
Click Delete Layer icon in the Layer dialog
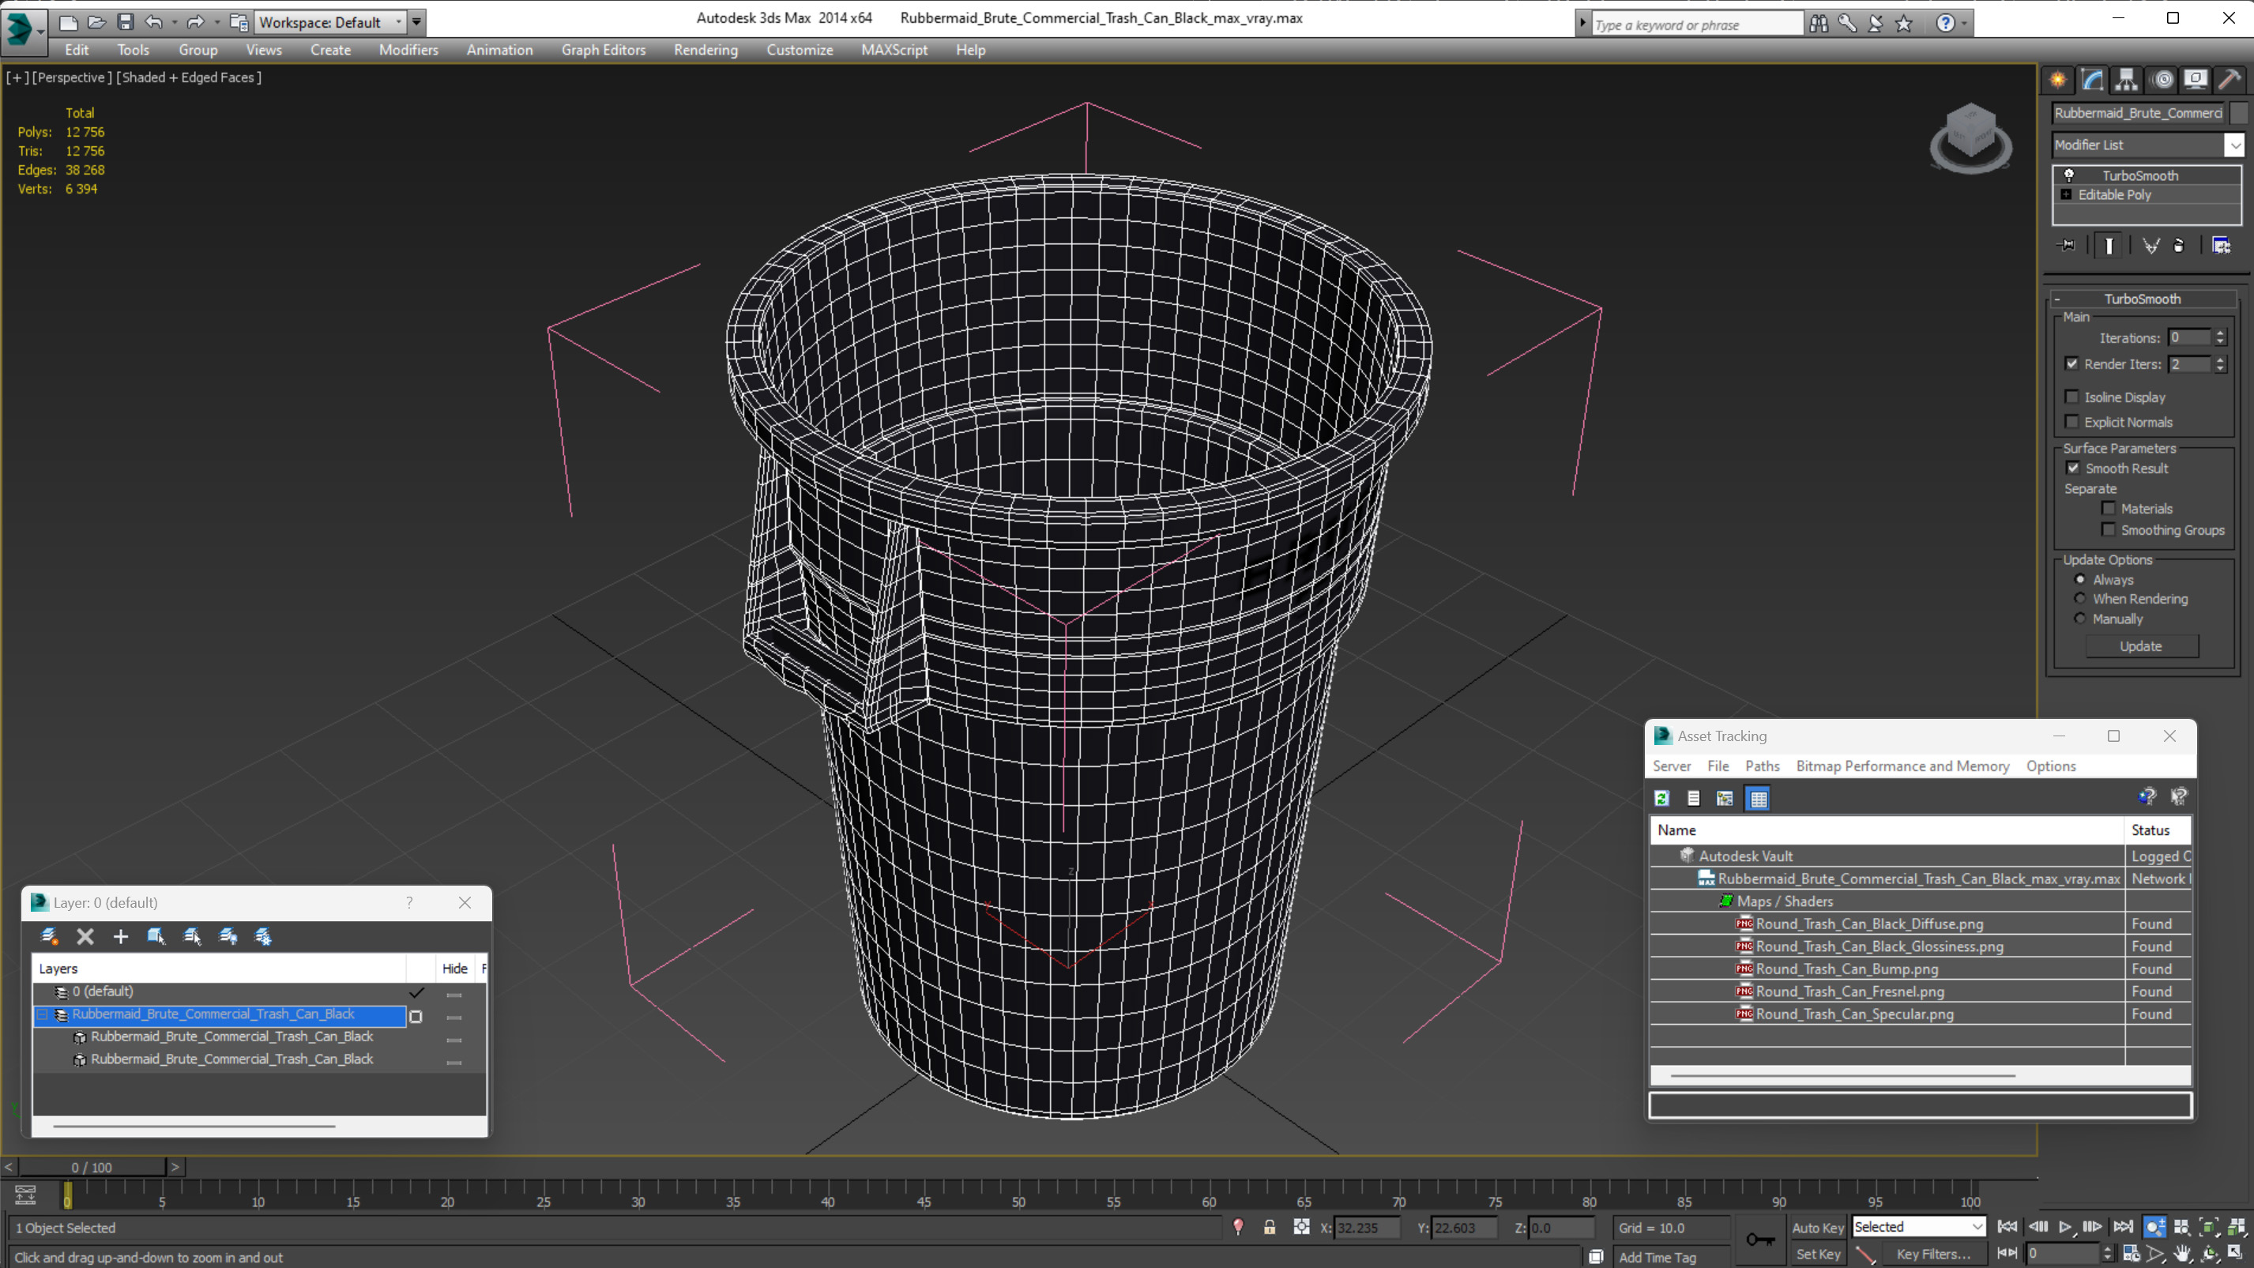click(x=85, y=936)
